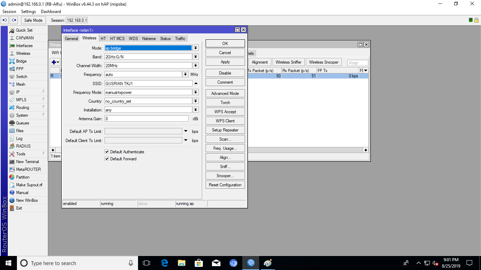481x270 pixels.
Task: Open the Frequency dropdown
Action: coord(186,74)
